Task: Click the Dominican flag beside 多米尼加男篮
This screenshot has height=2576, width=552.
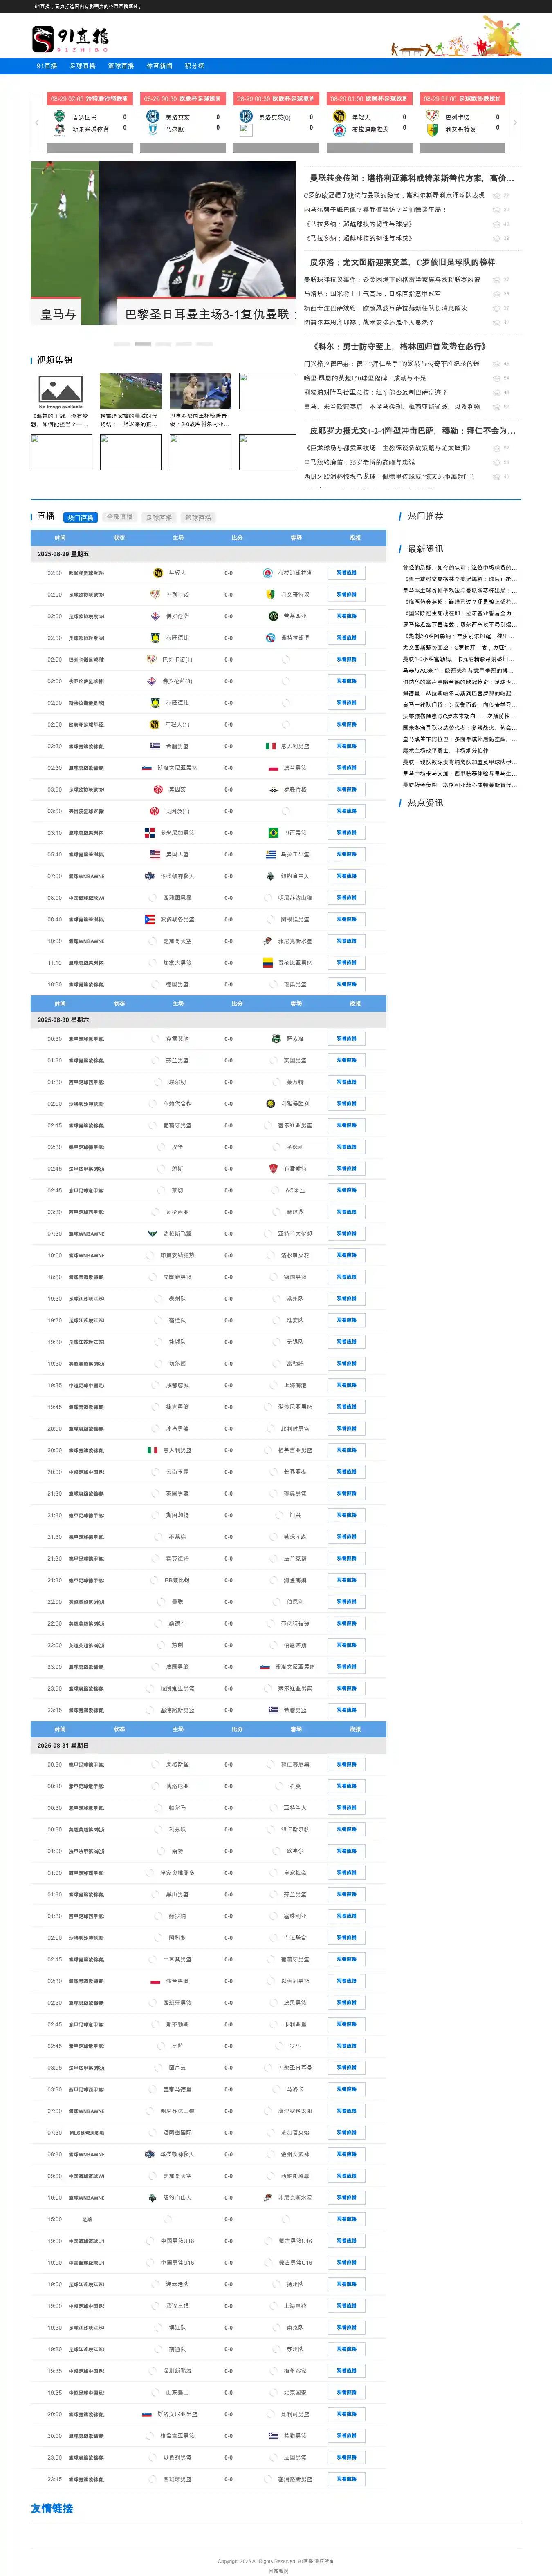Action: click(152, 832)
